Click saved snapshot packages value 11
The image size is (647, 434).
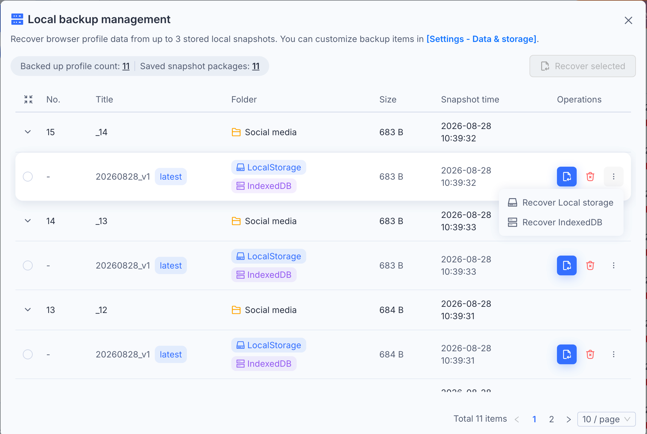point(256,66)
